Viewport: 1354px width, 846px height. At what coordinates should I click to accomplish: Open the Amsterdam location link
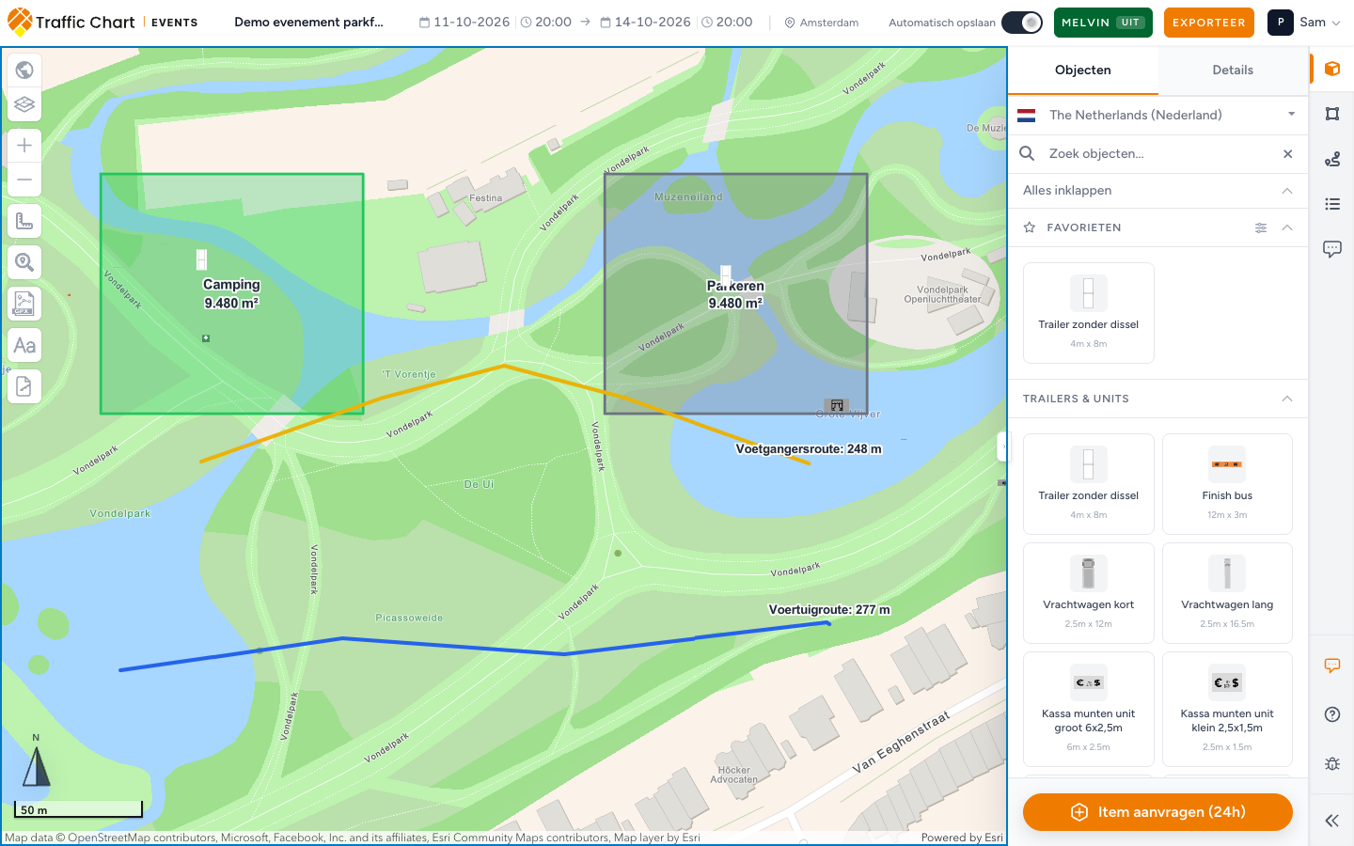click(x=822, y=23)
